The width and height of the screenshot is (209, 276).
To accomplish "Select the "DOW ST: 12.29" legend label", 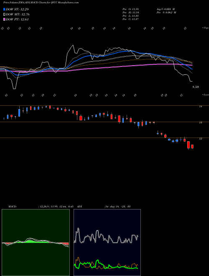I will (17, 9).
